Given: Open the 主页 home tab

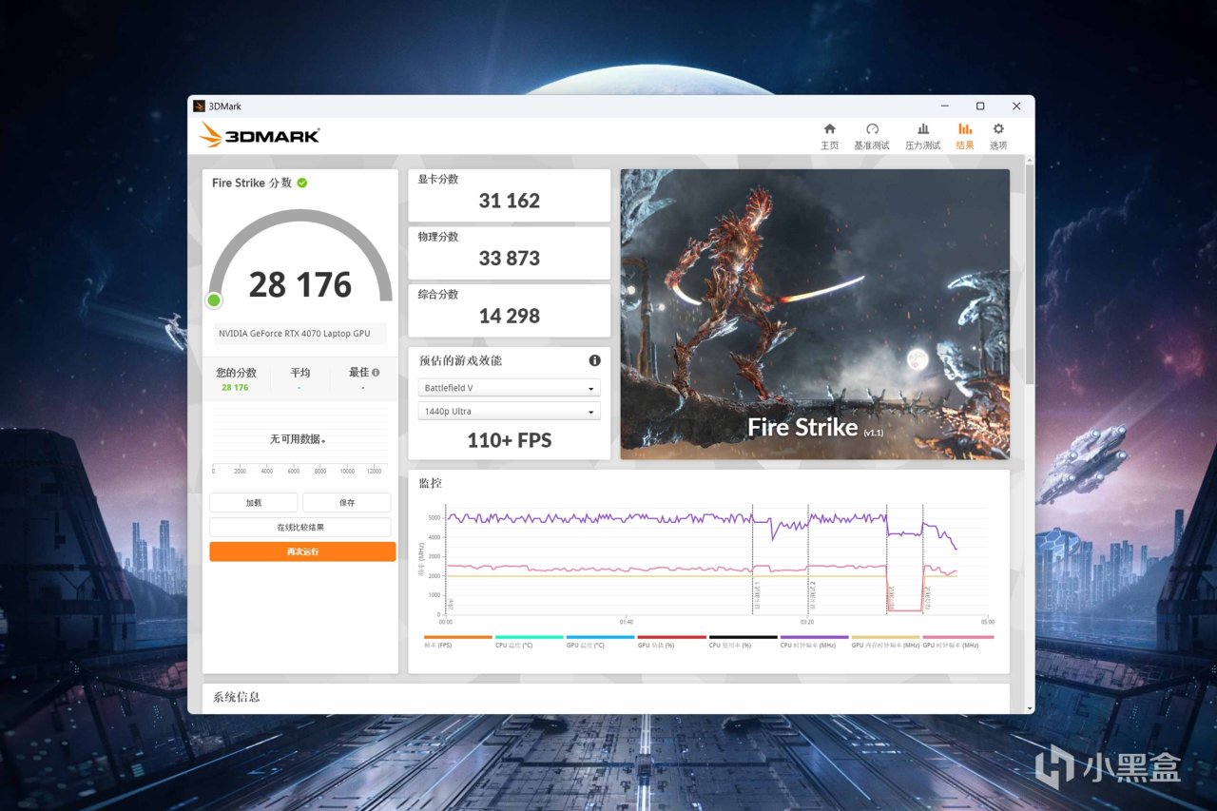Looking at the screenshot, I should tap(829, 136).
